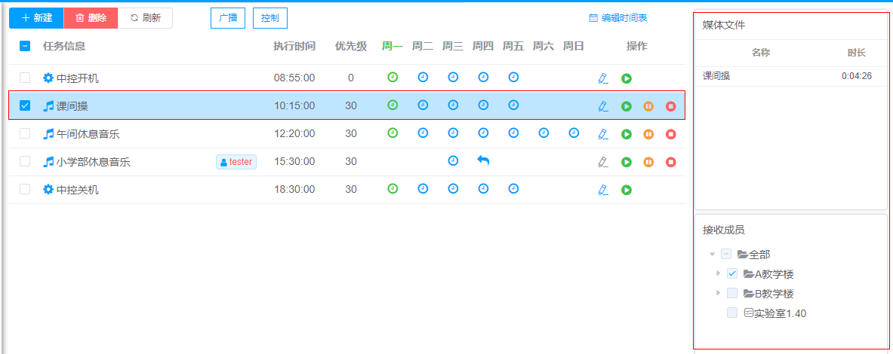The height and width of the screenshot is (354, 893).
Task: Click the 新建 button
Action: (36, 18)
